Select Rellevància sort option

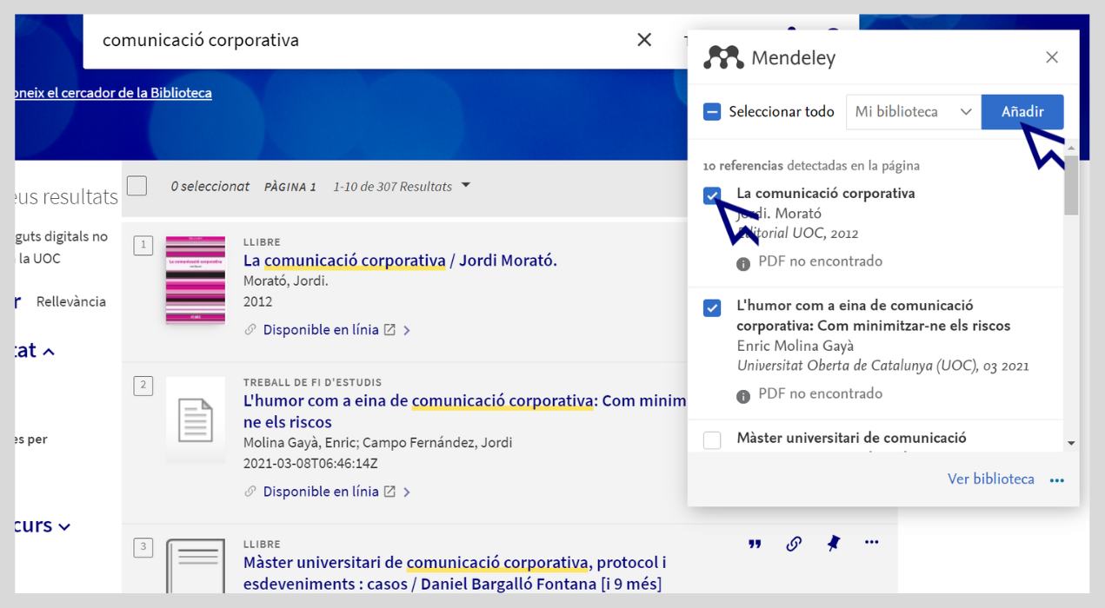71,302
